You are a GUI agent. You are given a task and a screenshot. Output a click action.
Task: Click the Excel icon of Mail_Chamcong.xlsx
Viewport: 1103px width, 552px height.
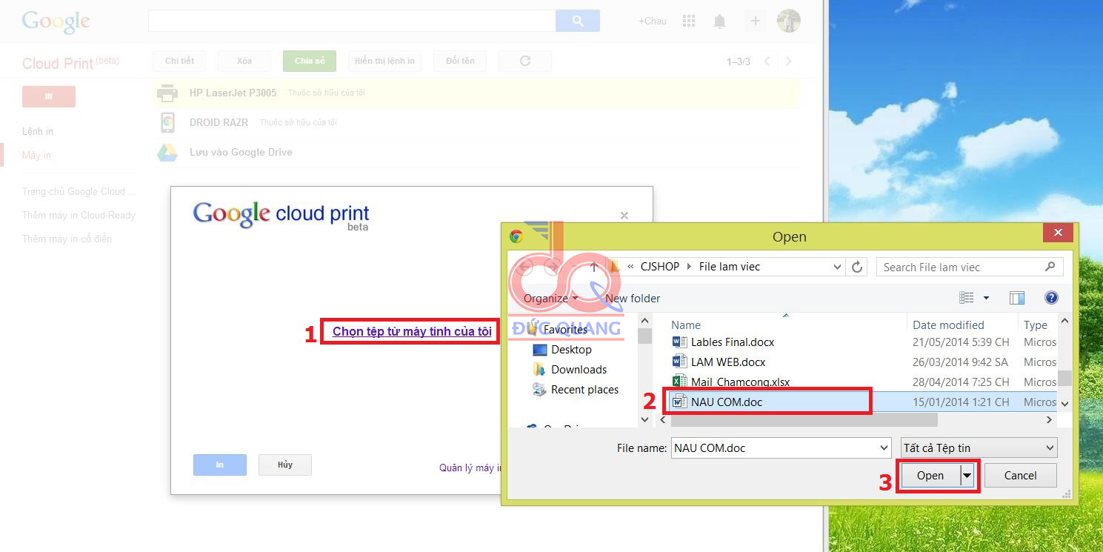(x=679, y=382)
